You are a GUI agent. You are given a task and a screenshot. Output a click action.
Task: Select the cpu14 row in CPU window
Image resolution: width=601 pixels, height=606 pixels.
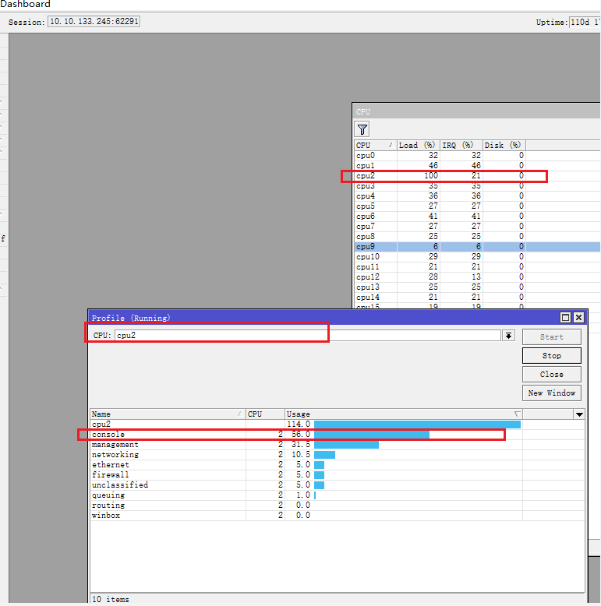(x=477, y=298)
